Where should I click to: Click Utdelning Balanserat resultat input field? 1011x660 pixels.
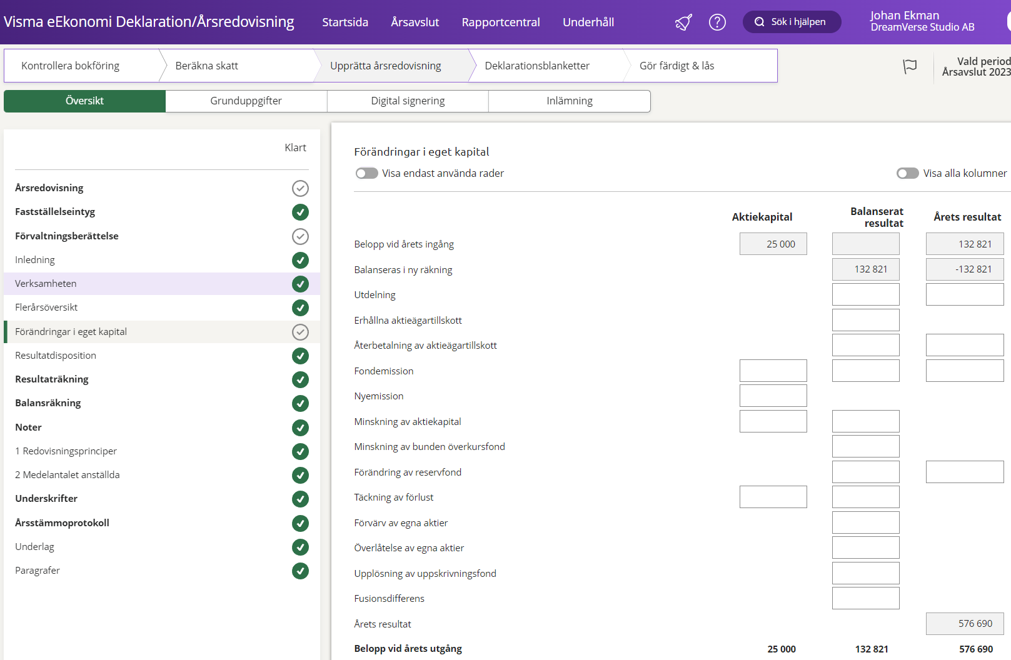coord(866,294)
